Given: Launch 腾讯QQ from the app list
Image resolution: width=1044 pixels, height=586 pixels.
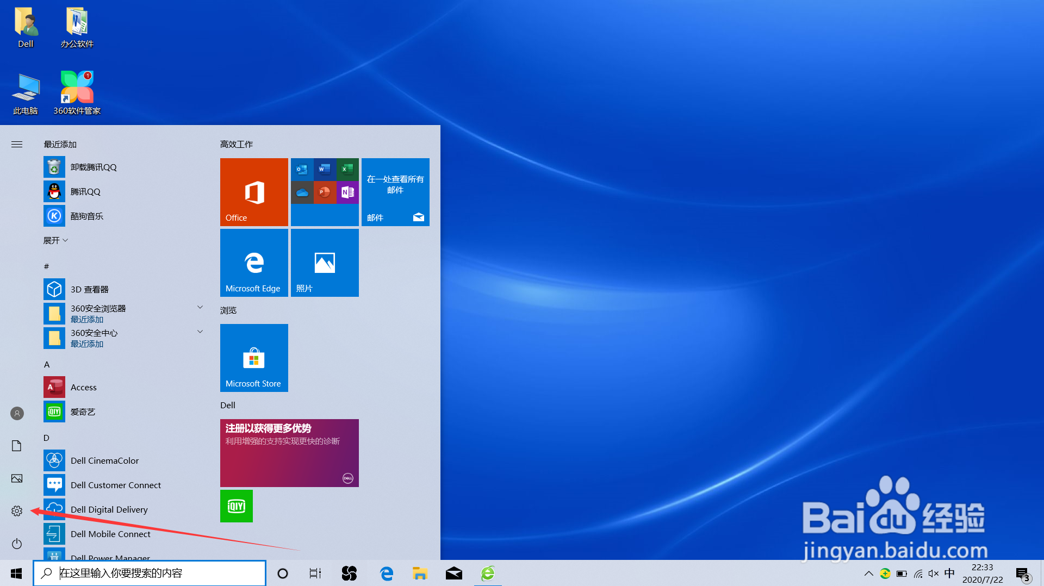Looking at the screenshot, I should tap(125, 192).
